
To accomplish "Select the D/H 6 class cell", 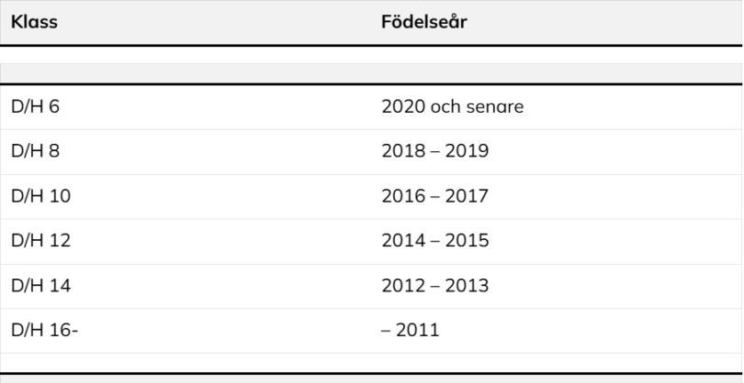I will [x=33, y=105].
